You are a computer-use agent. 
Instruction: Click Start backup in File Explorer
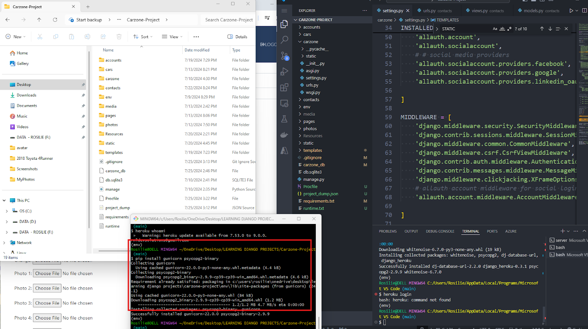point(85,20)
